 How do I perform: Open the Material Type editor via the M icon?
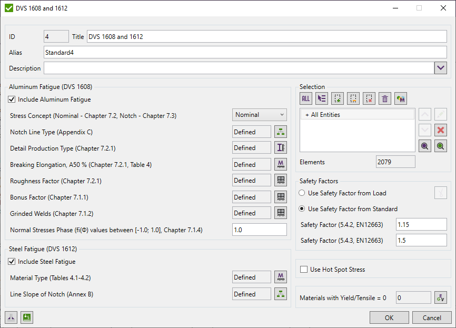tap(280, 276)
